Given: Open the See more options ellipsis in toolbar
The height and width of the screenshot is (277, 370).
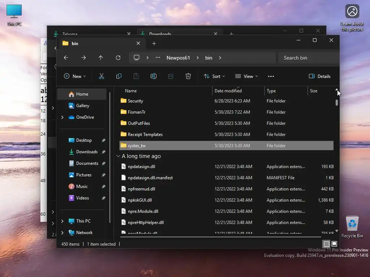Looking at the screenshot, I should click(271, 76).
